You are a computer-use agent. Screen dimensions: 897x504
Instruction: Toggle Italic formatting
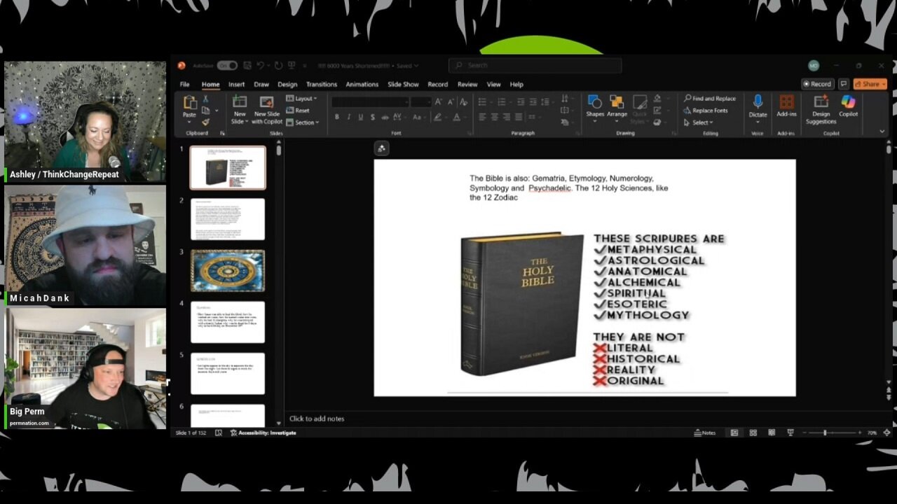348,117
